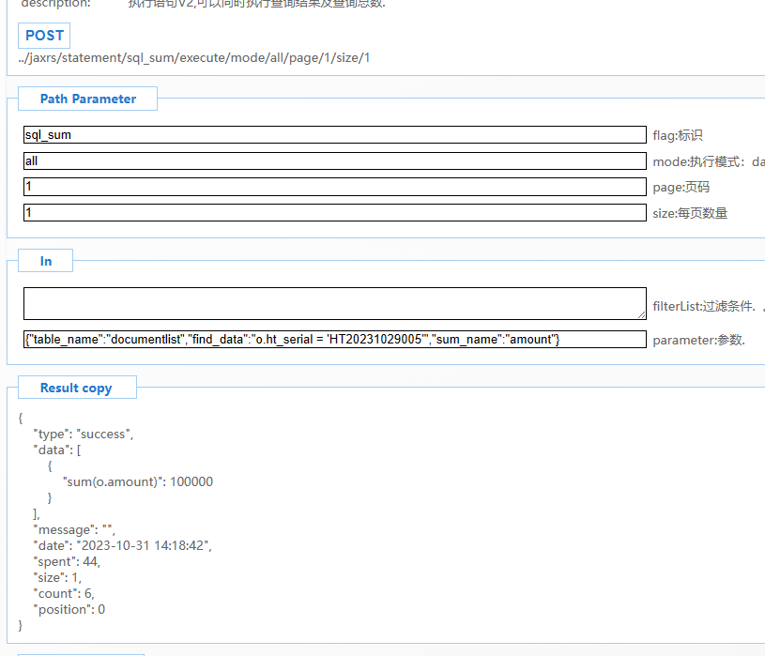Click the "position": 0 result line
The image size is (765, 656).
[69, 609]
